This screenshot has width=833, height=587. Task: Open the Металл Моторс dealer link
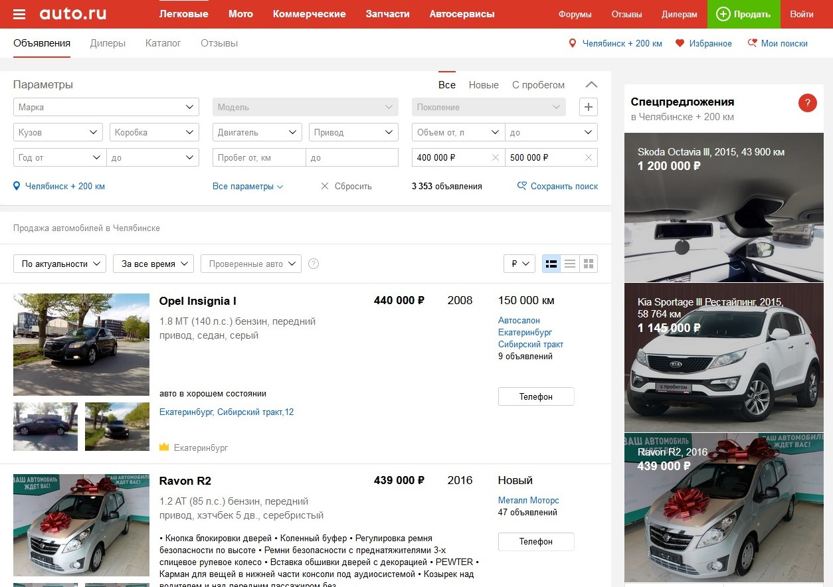[x=529, y=500]
